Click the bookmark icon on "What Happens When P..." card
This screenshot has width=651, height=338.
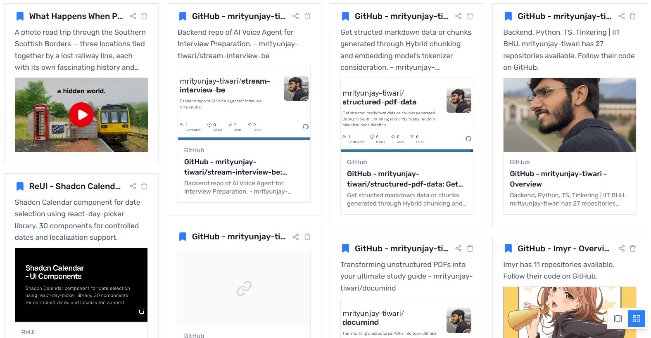20,17
